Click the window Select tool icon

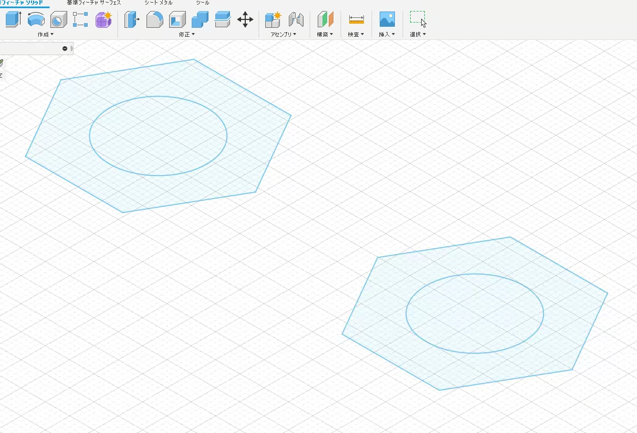(x=418, y=19)
